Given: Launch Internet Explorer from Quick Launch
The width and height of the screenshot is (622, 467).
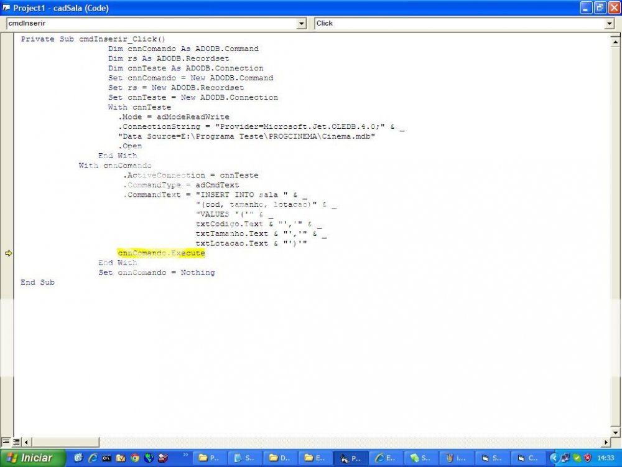Looking at the screenshot, I should (92, 458).
